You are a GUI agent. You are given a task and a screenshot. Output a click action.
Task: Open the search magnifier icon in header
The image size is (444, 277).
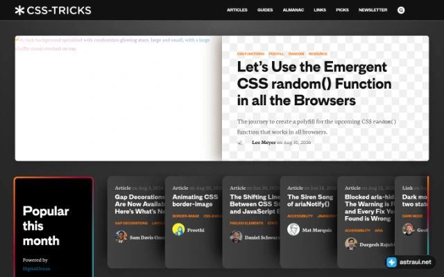point(401,10)
